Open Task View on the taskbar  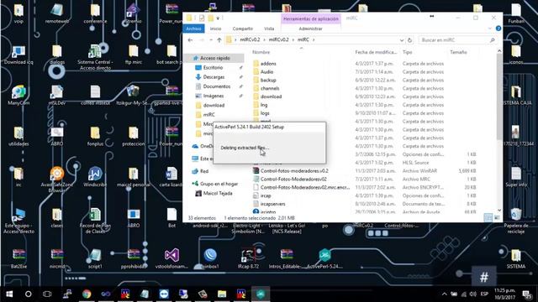click(47, 294)
